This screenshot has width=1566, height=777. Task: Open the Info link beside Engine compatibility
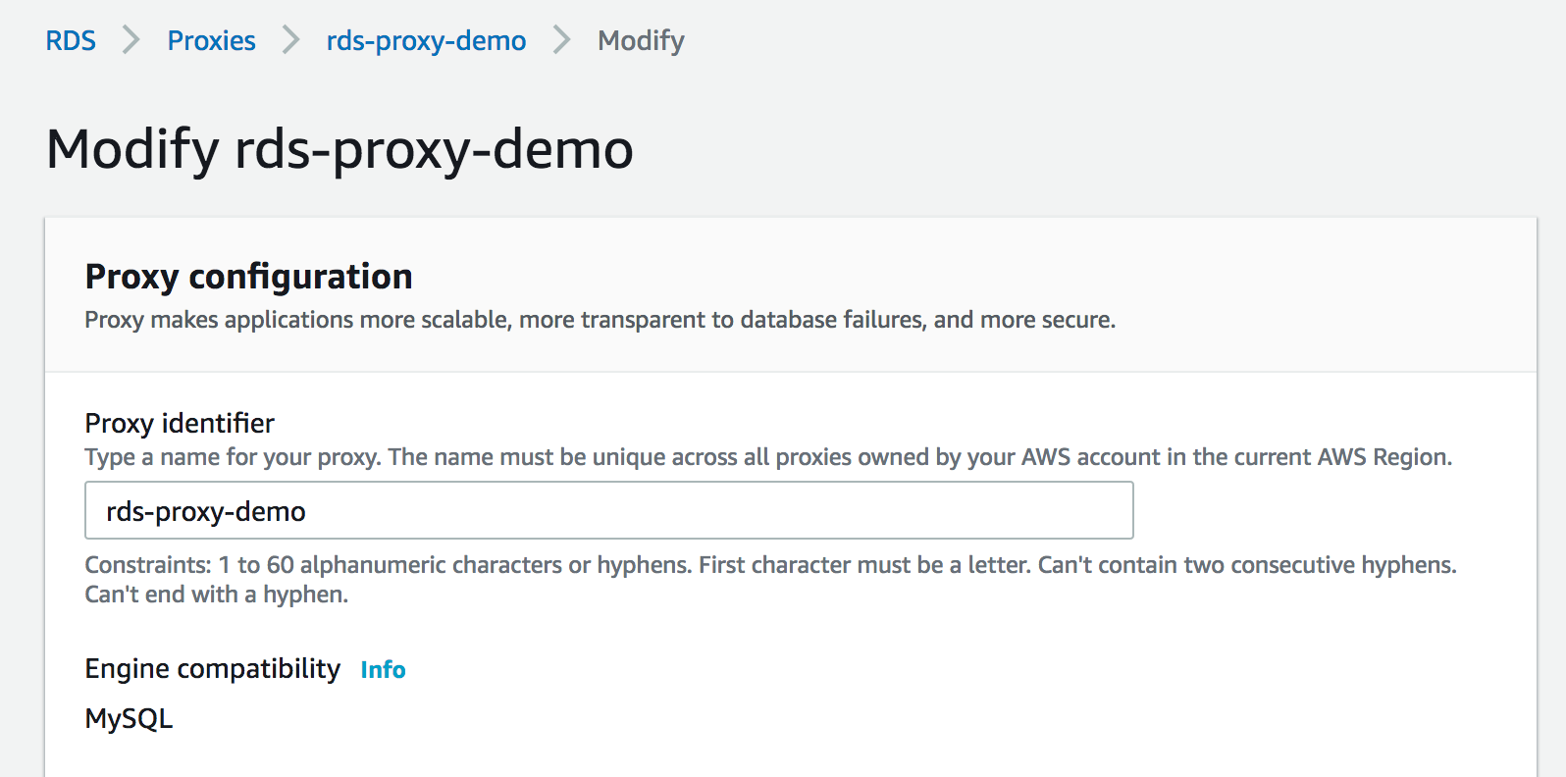tap(383, 669)
